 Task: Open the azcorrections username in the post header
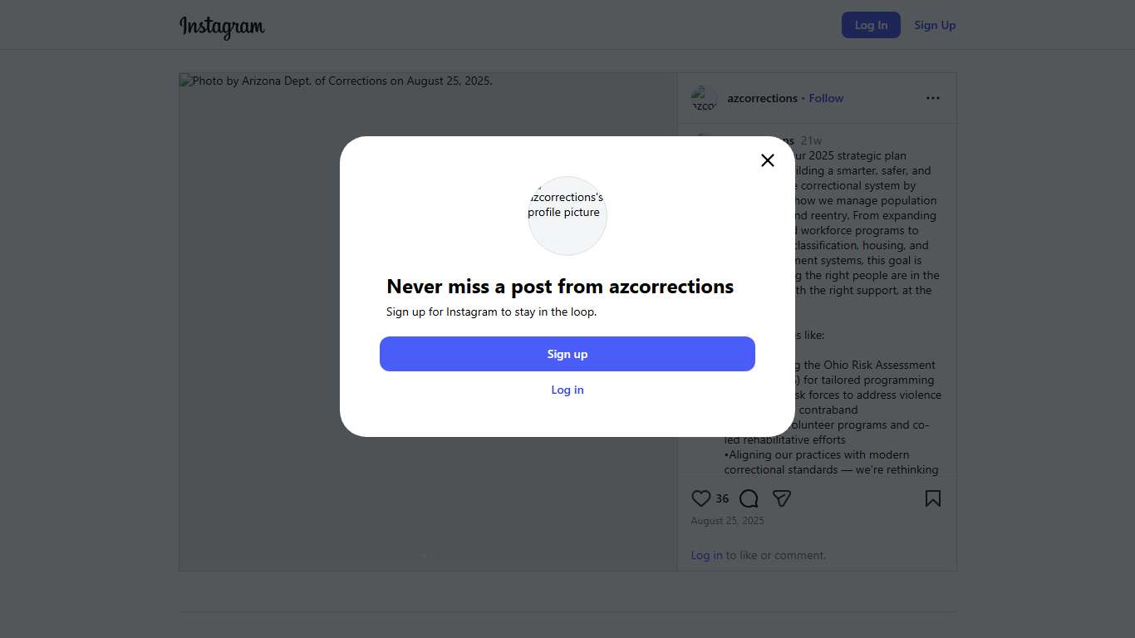[762, 98]
